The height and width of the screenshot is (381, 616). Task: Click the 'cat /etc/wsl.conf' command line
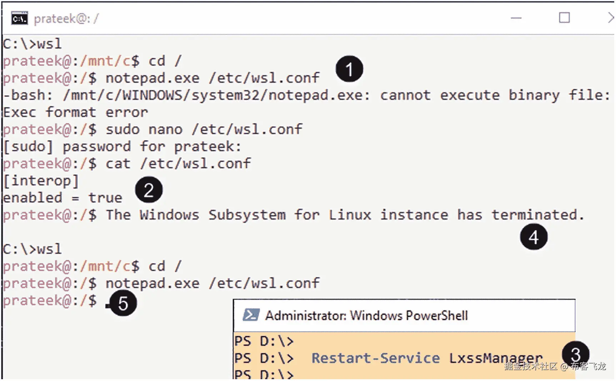pyautogui.click(x=178, y=163)
